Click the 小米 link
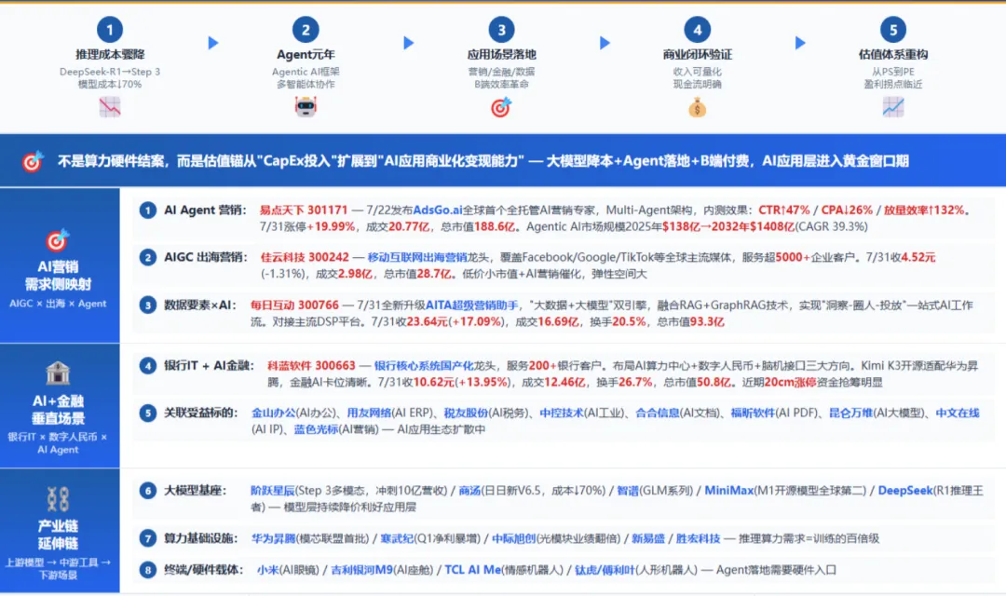Screen dimensions: 1006x596 tap(267, 570)
